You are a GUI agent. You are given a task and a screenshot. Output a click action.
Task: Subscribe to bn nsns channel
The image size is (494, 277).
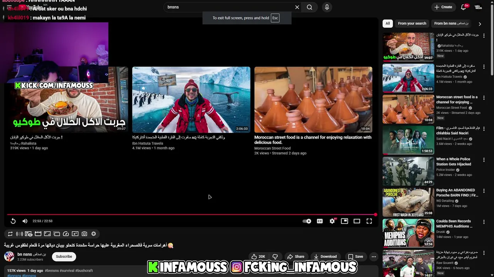point(64,257)
